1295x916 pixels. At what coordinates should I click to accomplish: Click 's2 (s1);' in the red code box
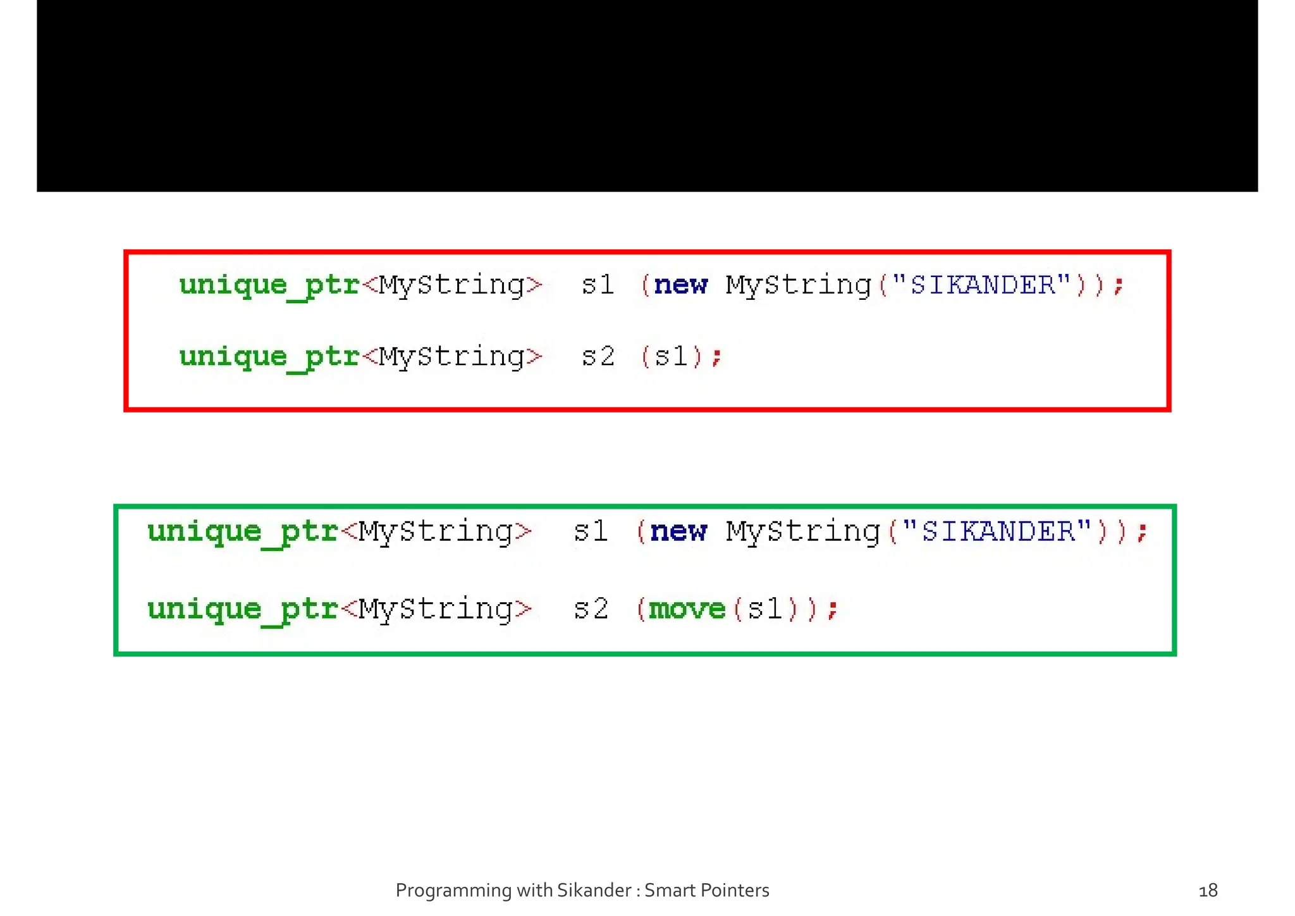click(651, 357)
